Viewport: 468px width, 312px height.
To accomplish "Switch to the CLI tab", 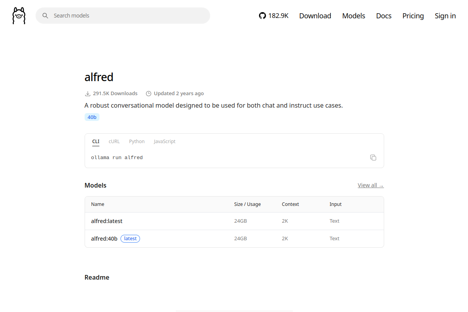I will coord(96,142).
